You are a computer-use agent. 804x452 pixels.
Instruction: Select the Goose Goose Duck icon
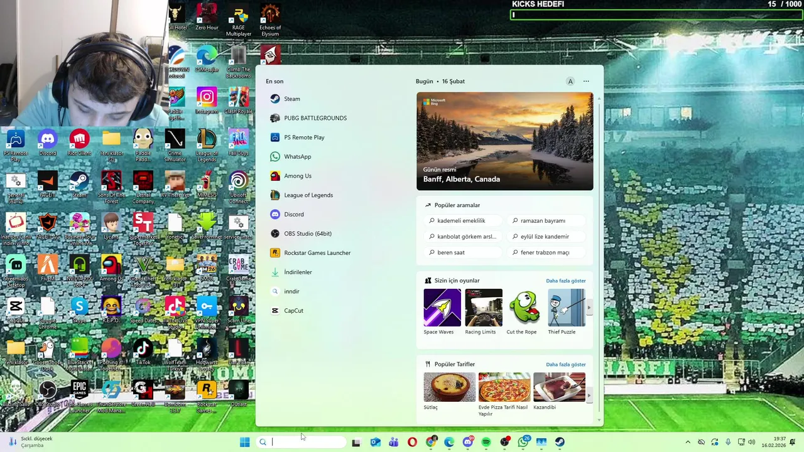48,355
